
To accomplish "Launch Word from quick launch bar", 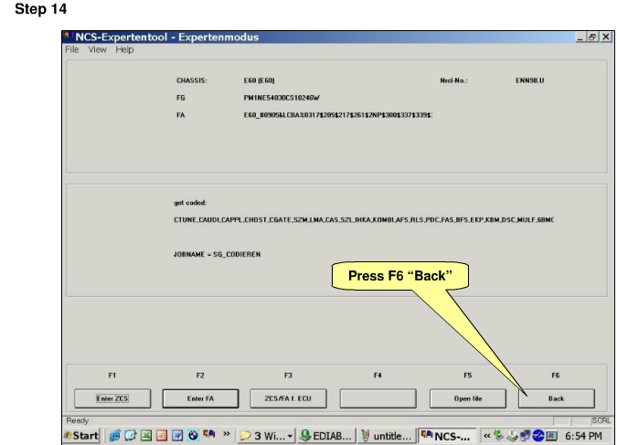I will point(177,436).
